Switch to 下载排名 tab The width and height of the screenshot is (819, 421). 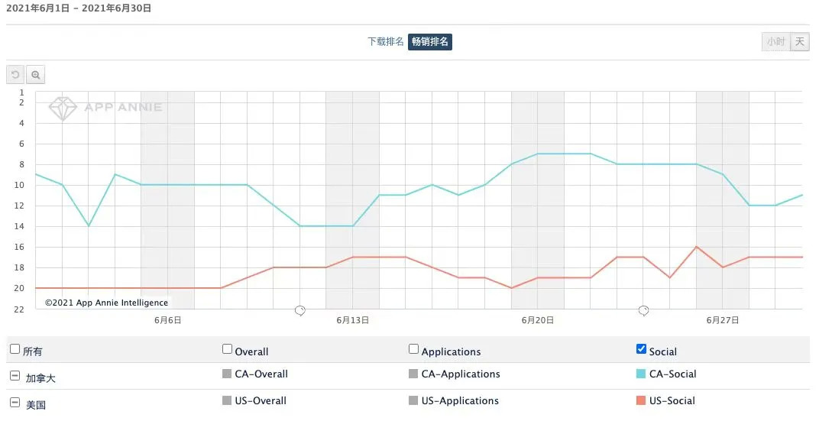[x=386, y=41]
